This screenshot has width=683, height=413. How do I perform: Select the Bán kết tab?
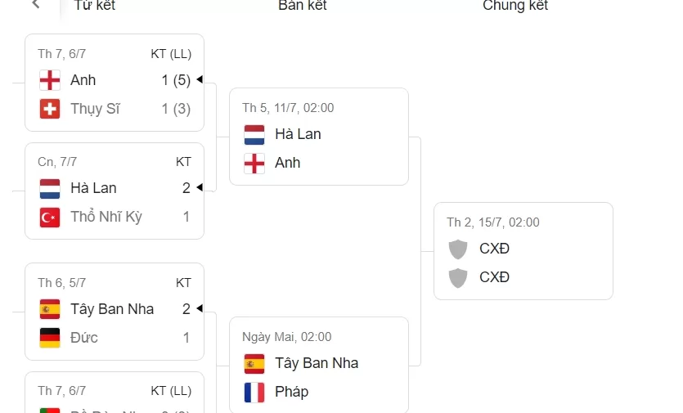(302, 6)
